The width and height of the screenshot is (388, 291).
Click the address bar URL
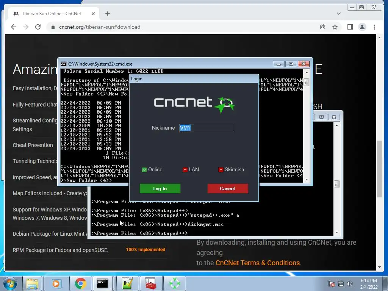tap(100, 27)
